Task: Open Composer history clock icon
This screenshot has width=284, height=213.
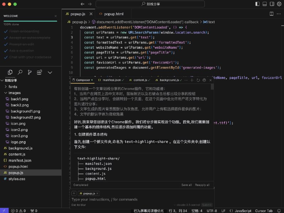Action: tap(198, 80)
